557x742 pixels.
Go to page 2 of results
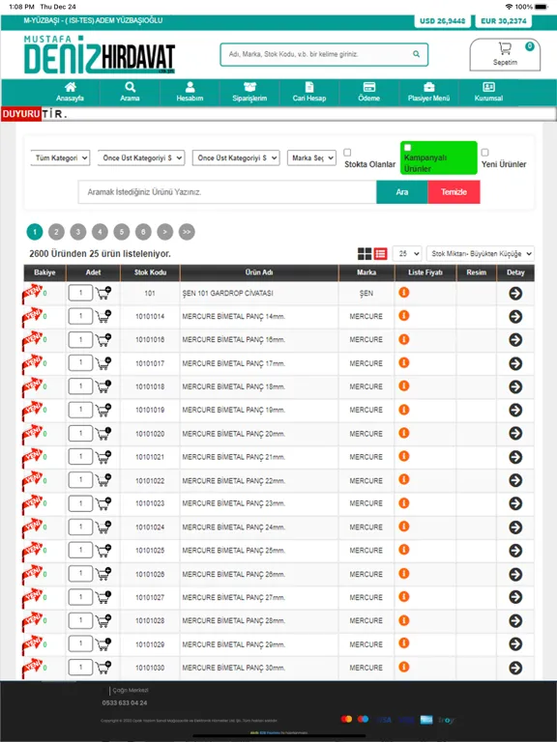[56, 232]
